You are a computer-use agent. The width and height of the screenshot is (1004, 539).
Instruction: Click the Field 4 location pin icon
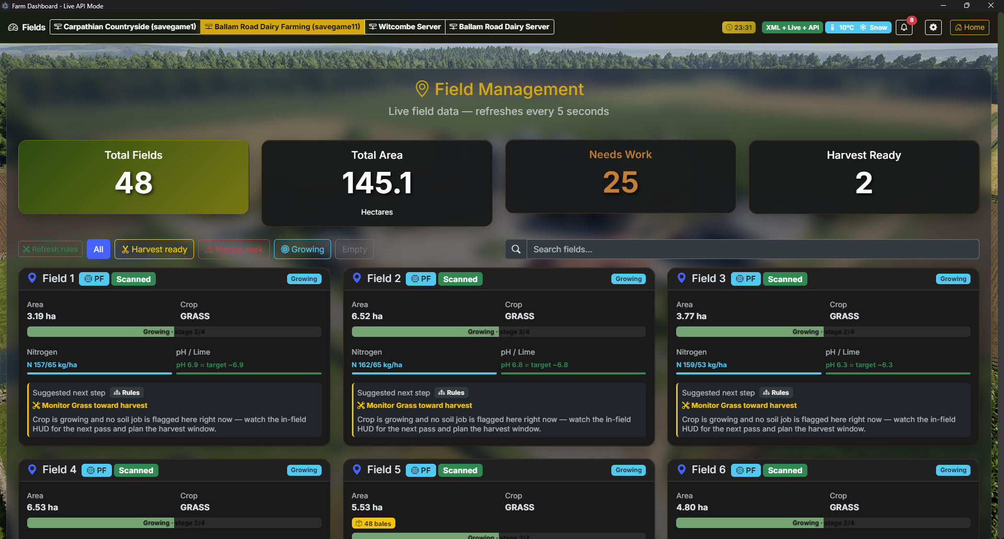[32, 469]
